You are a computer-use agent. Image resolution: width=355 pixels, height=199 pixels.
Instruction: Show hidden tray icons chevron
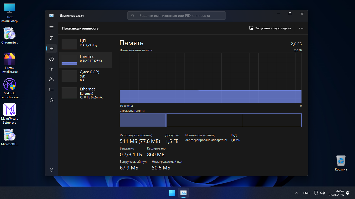pyautogui.click(x=296, y=193)
